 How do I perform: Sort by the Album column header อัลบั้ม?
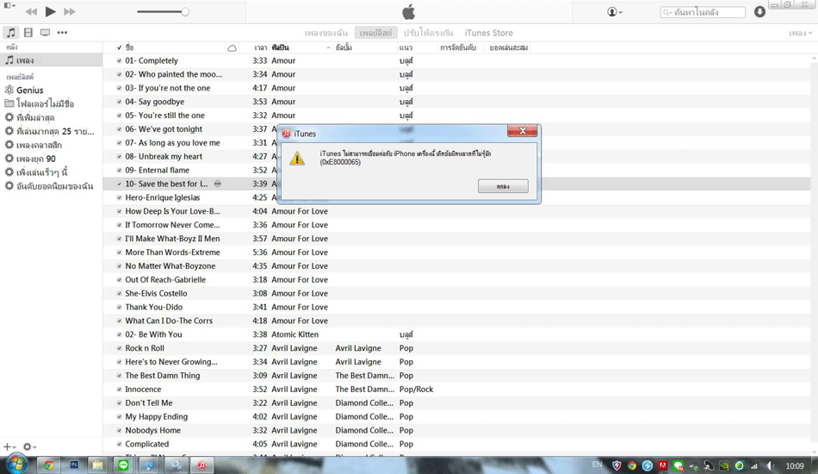(x=365, y=47)
